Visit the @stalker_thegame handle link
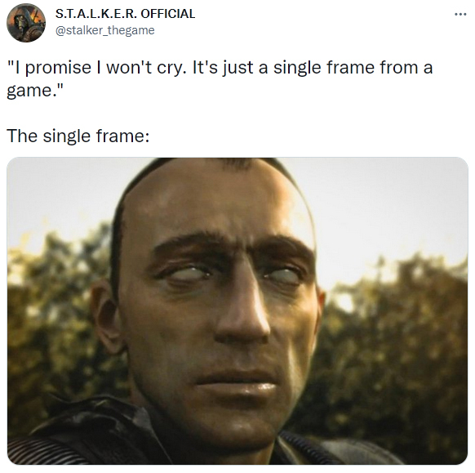The width and height of the screenshot is (475, 473). (x=104, y=30)
